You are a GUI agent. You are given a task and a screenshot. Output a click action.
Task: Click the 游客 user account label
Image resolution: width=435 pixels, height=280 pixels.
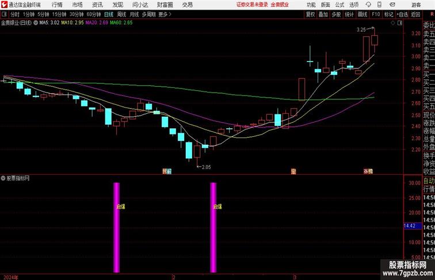pyautogui.click(x=416, y=5)
